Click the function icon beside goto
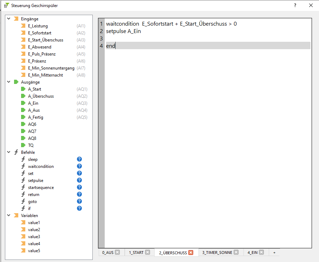This screenshot has height=262, width=319. (23, 201)
